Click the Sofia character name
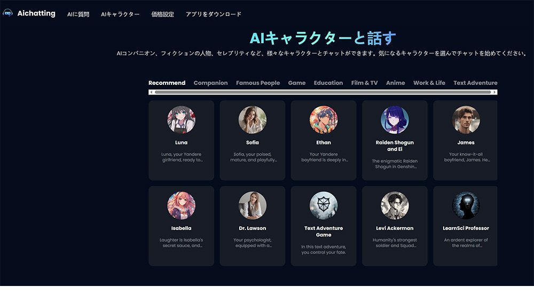The width and height of the screenshot is (534, 302). tap(253, 142)
